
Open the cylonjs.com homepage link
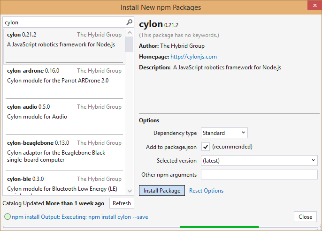pos(193,57)
